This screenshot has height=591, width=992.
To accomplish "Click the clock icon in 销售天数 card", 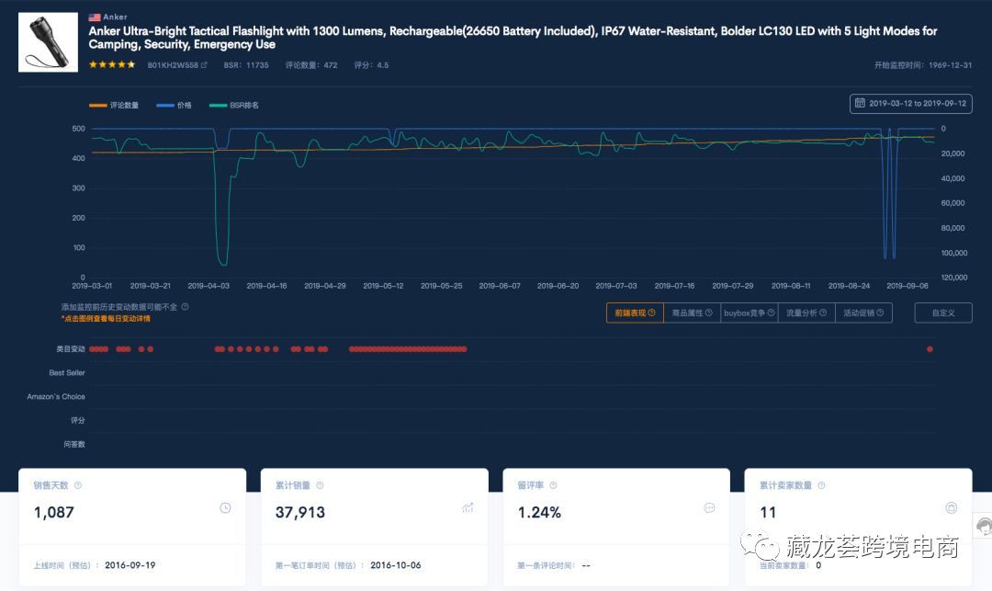I will click(225, 508).
